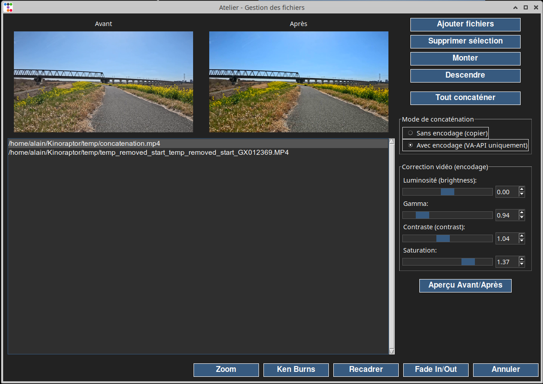This screenshot has width=543, height=384.
Task: Increase contrast value using up arrow
Action: (521, 236)
